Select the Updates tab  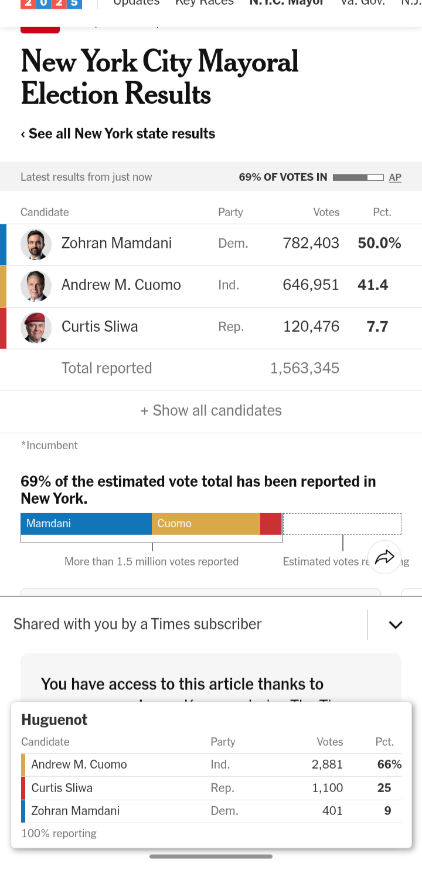(x=136, y=3)
